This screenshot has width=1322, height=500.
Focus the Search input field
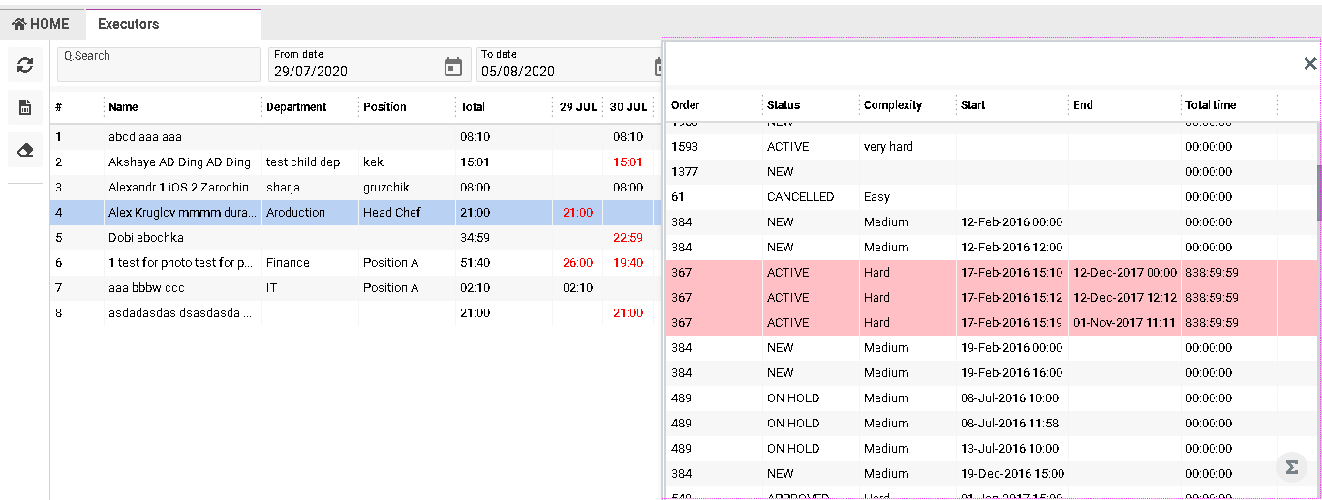(159, 65)
